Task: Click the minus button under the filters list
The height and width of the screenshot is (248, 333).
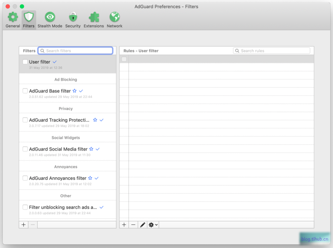Action: click(x=33, y=225)
